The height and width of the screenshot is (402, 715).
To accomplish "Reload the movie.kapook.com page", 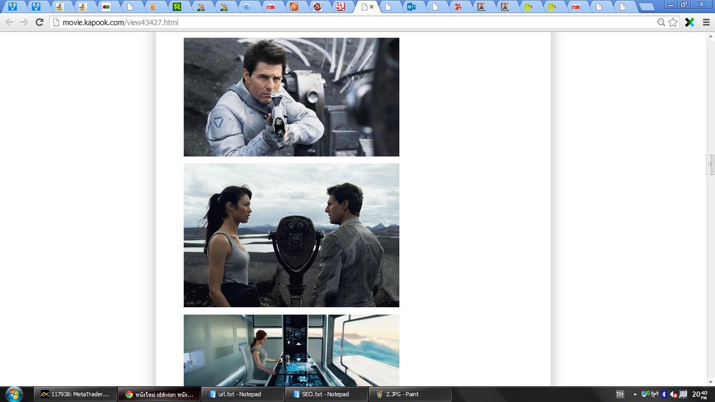I will (39, 23).
